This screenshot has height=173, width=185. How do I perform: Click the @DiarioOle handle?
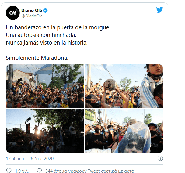click(32, 16)
